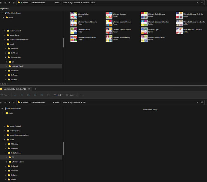Open address history dropdown in top window
The image size is (207, 182).
pos(197,2)
